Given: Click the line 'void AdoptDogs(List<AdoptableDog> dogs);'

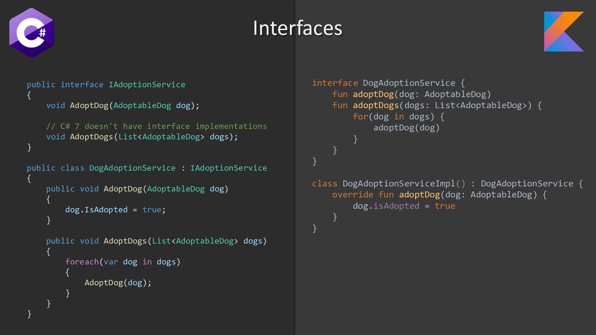Looking at the screenshot, I should 142,137.
